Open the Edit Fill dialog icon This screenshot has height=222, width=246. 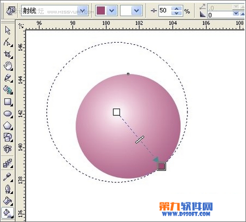[11, 11]
